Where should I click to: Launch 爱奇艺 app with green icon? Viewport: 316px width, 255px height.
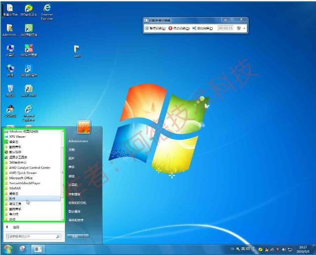pyautogui.click(x=33, y=142)
